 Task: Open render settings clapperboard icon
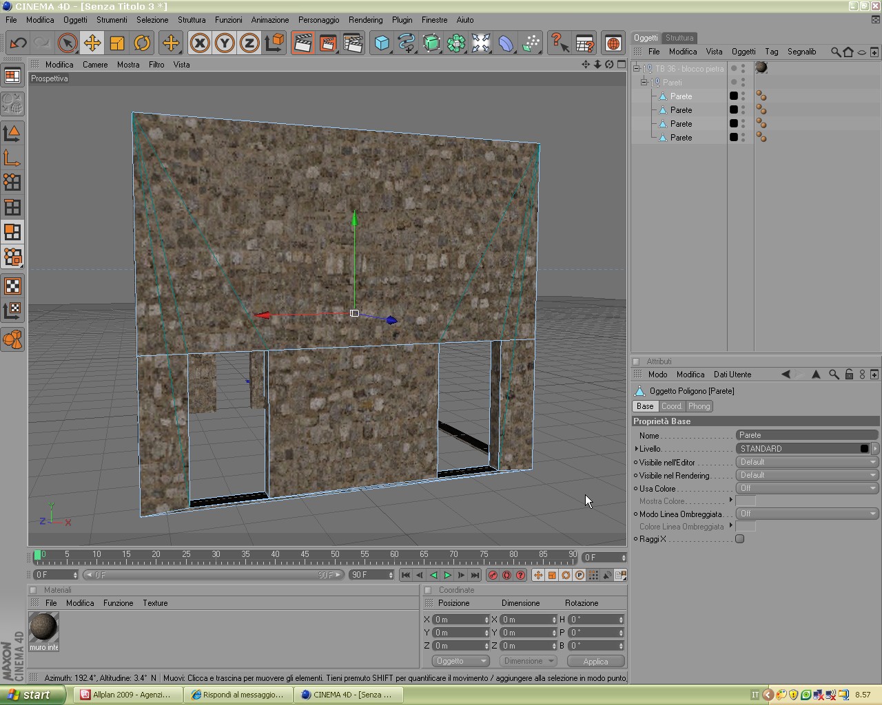point(352,43)
